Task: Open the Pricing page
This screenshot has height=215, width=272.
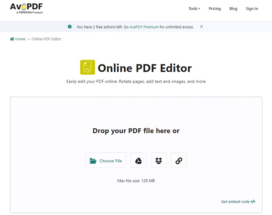Action: 215,9
